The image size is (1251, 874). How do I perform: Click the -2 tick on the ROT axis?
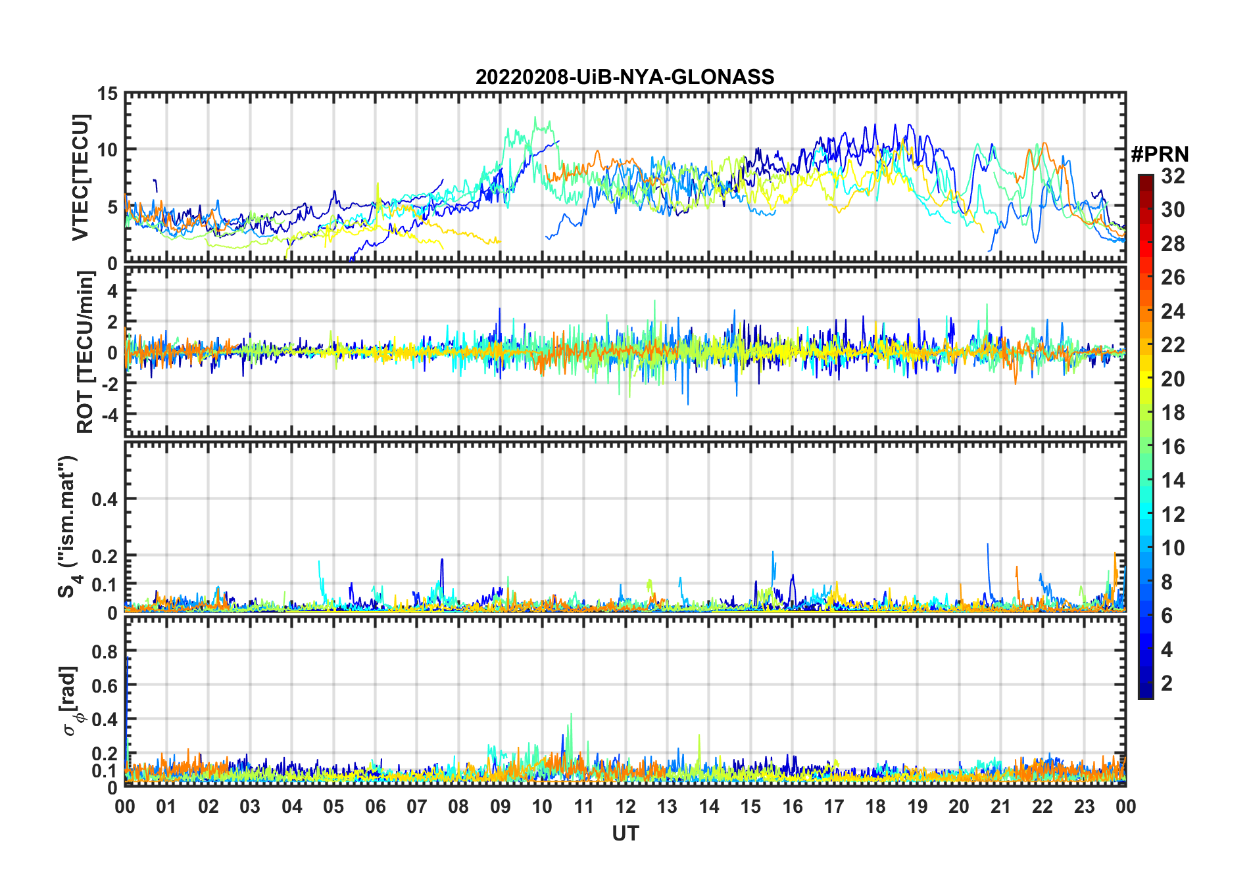[x=109, y=384]
